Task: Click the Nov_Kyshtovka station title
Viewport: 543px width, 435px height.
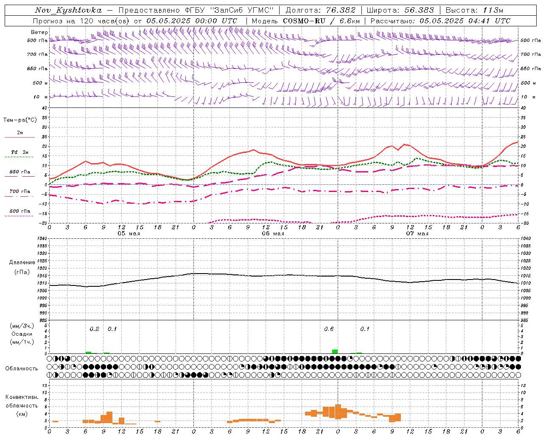Action: 68,10
